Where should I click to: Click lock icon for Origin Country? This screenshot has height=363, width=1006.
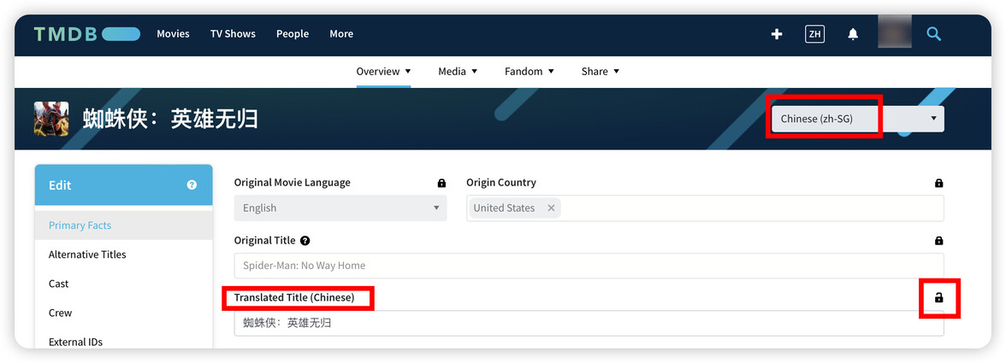938,183
